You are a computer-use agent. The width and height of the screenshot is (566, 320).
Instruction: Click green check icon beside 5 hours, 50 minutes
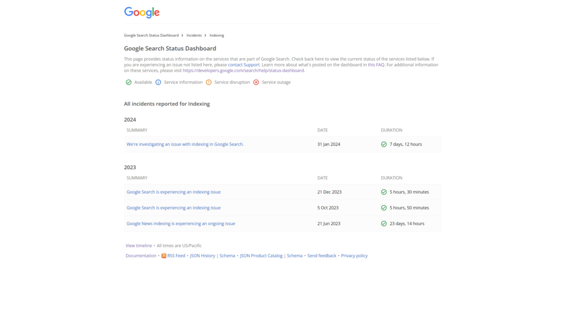pos(384,208)
